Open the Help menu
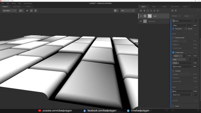201x113 pixels. pos(19,3)
